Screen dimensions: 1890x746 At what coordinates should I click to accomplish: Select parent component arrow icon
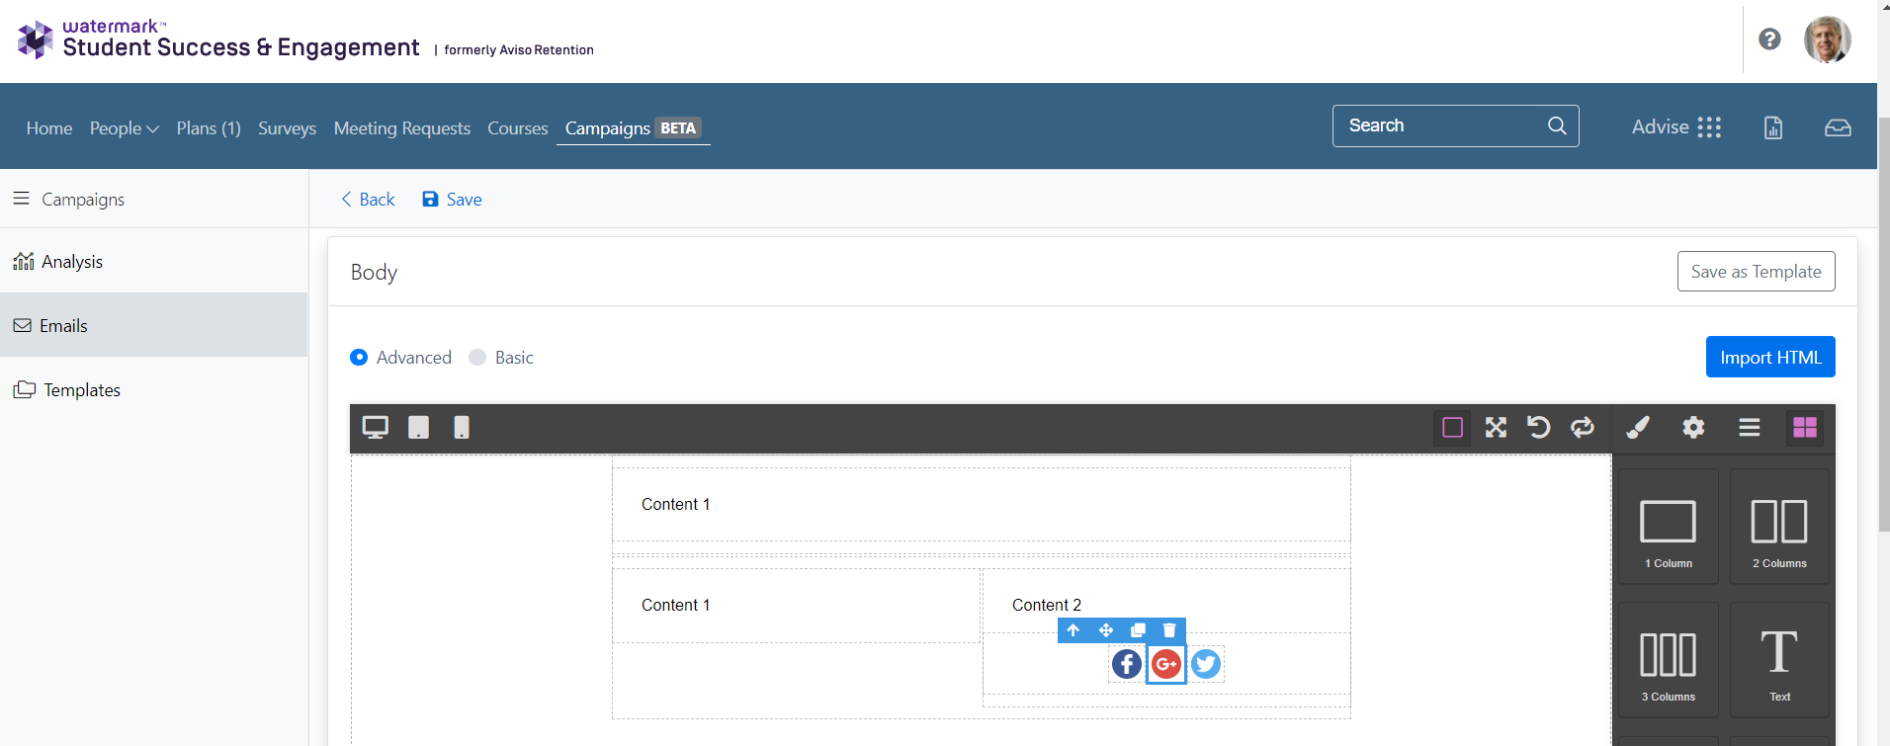1074,630
